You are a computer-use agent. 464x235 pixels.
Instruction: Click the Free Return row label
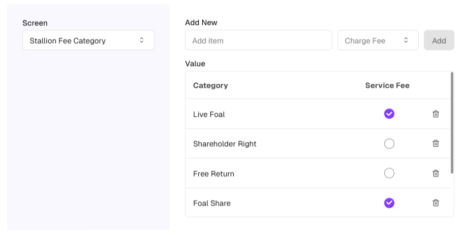(213, 174)
